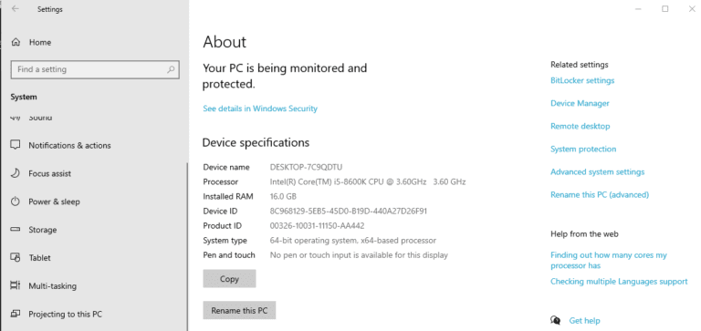701x331 pixels.
Task: Click the device name DESKTOP-7C9QDTU
Action: tap(307, 167)
